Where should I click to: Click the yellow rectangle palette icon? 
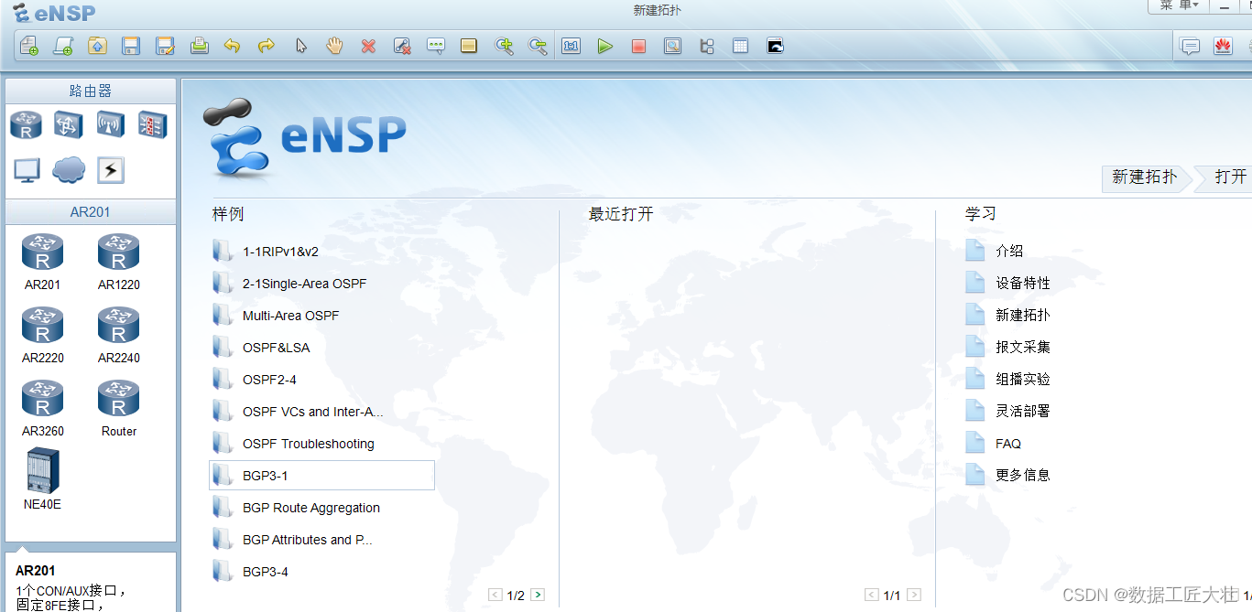coord(469,46)
